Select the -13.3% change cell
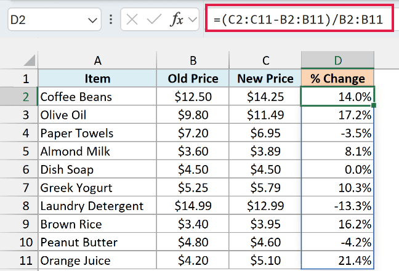 click(337, 206)
